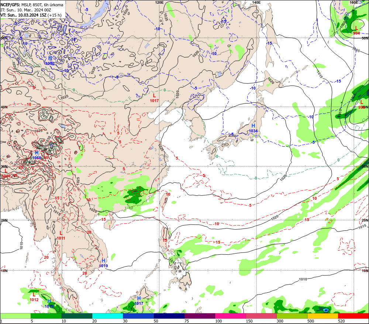369x324 pixels.
Task: Click the initialization time line '10. Mar.. 2024 00Z'
Action: point(34,10)
